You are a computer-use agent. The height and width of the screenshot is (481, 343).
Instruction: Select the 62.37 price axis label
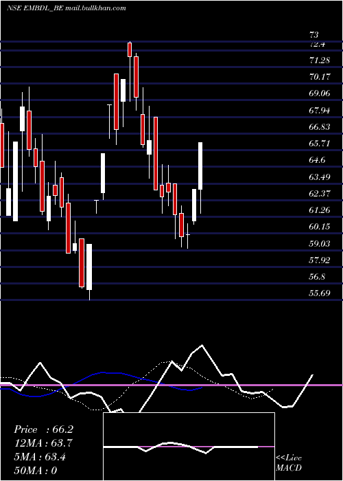(x=320, y=193)
